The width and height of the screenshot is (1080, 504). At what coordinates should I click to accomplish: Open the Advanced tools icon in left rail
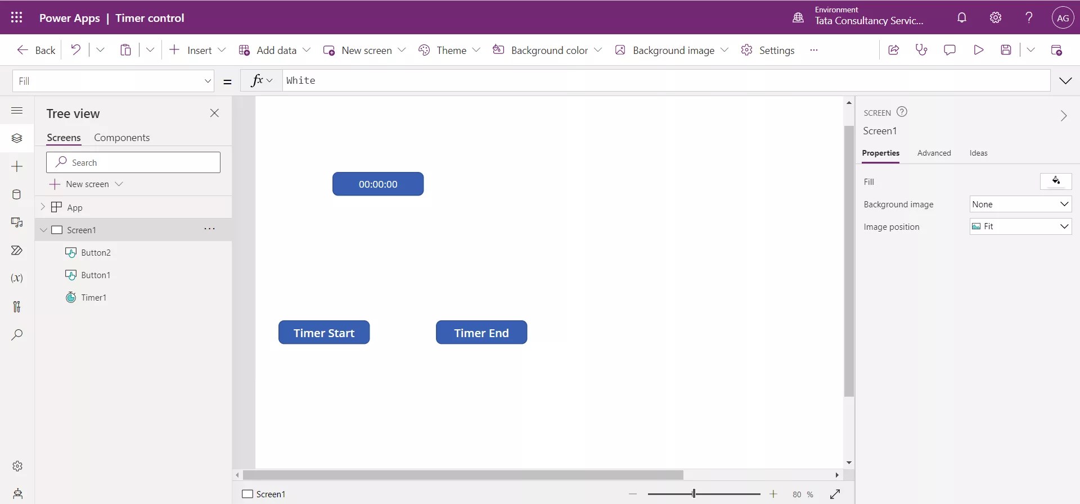click(17, 306)
